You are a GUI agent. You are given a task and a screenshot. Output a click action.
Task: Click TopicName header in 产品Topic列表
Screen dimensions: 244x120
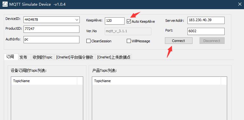click(x=156, y=81)
